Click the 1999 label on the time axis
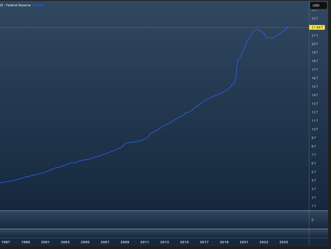 [26, 242]
